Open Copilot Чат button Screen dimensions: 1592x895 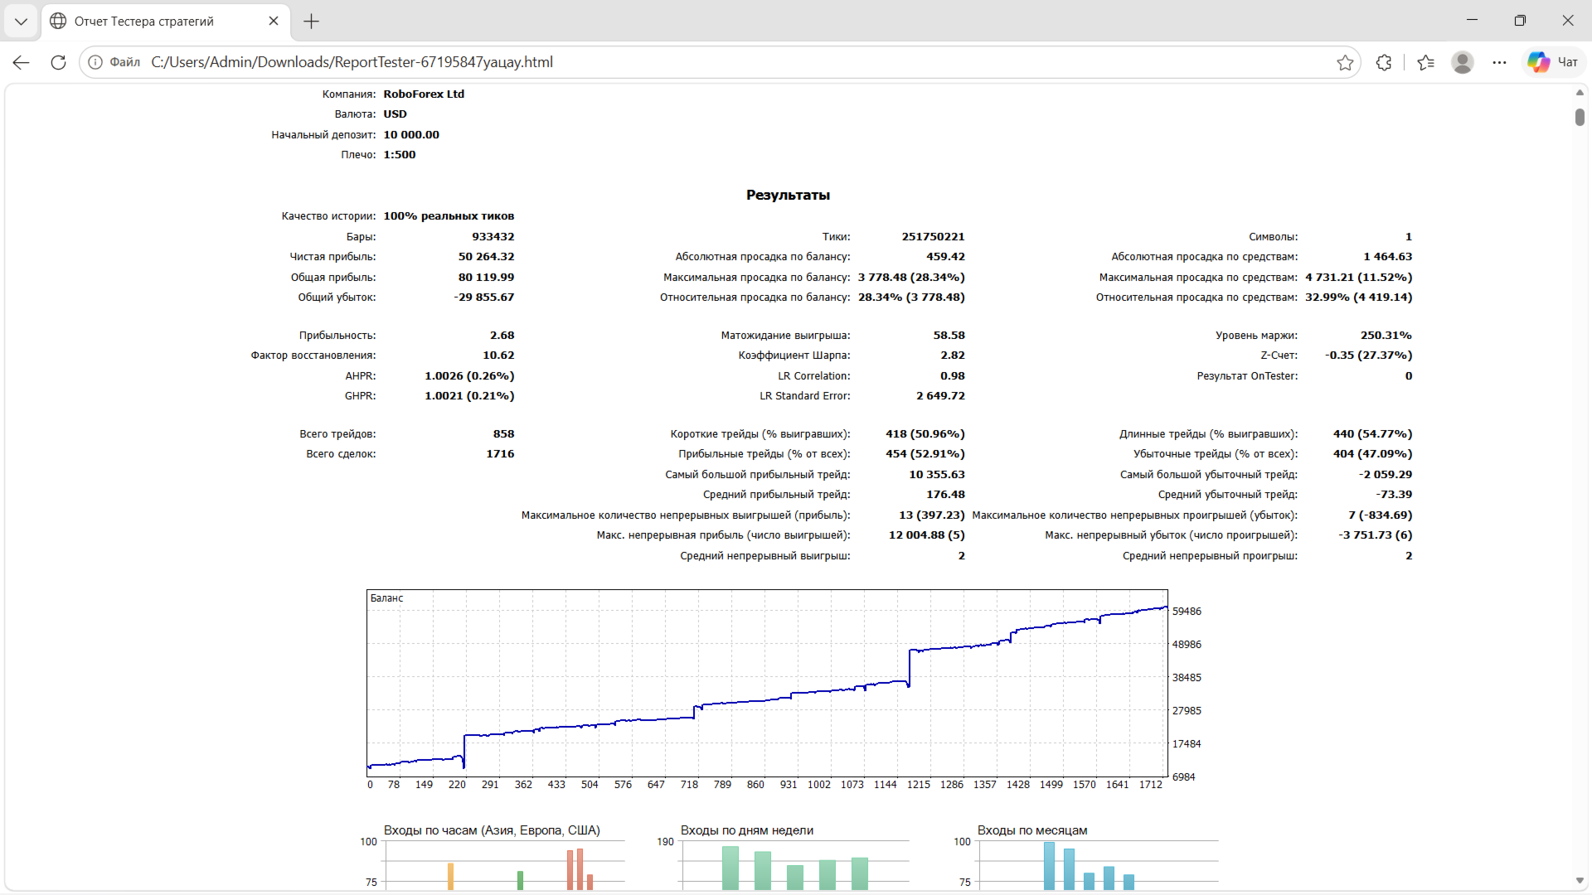coord(1553,62)
